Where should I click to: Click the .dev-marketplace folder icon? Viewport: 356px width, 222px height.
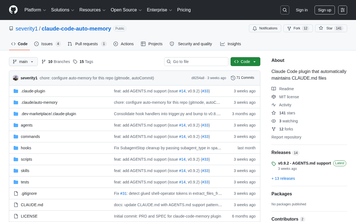pos(16,114)
